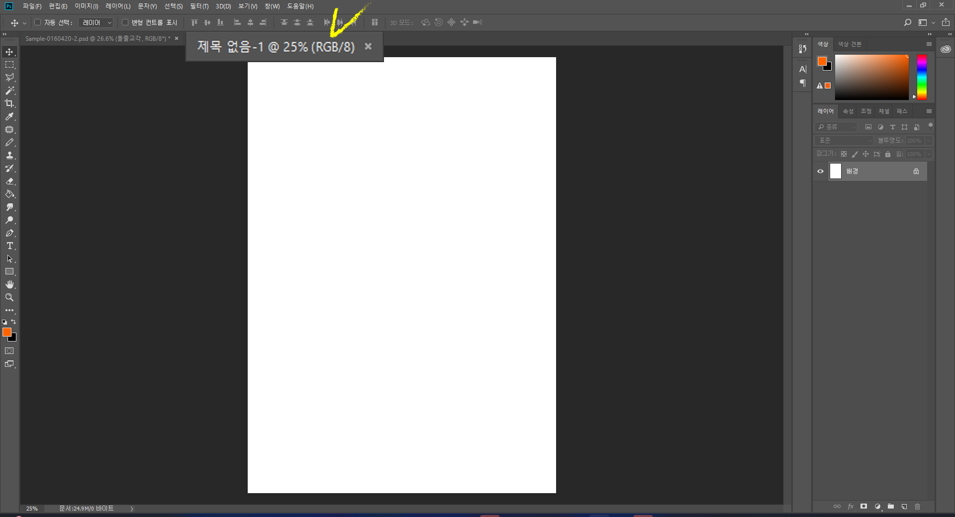Open the Edit Toolbar three-dots menu
This screenshot has height=517, width=955.
(x=9, y=310)
